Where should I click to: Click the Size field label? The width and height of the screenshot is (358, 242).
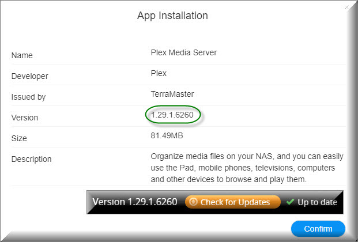point(19,138)
